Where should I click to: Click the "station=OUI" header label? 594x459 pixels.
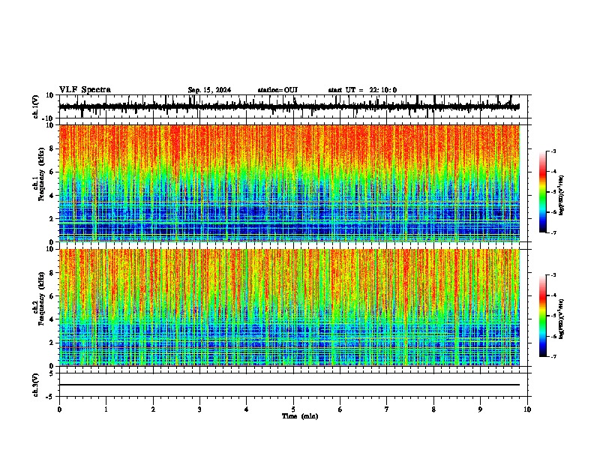277,90
